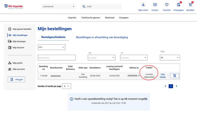Open the Staat All dropdown
This screenshot has width=197, height=115.
(x=170, y=57)
